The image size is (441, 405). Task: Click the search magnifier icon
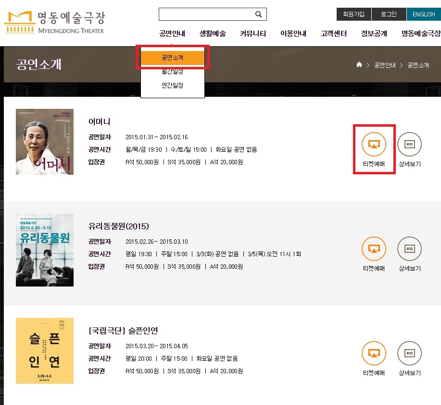pyautogui.click(x=258, y=14)
